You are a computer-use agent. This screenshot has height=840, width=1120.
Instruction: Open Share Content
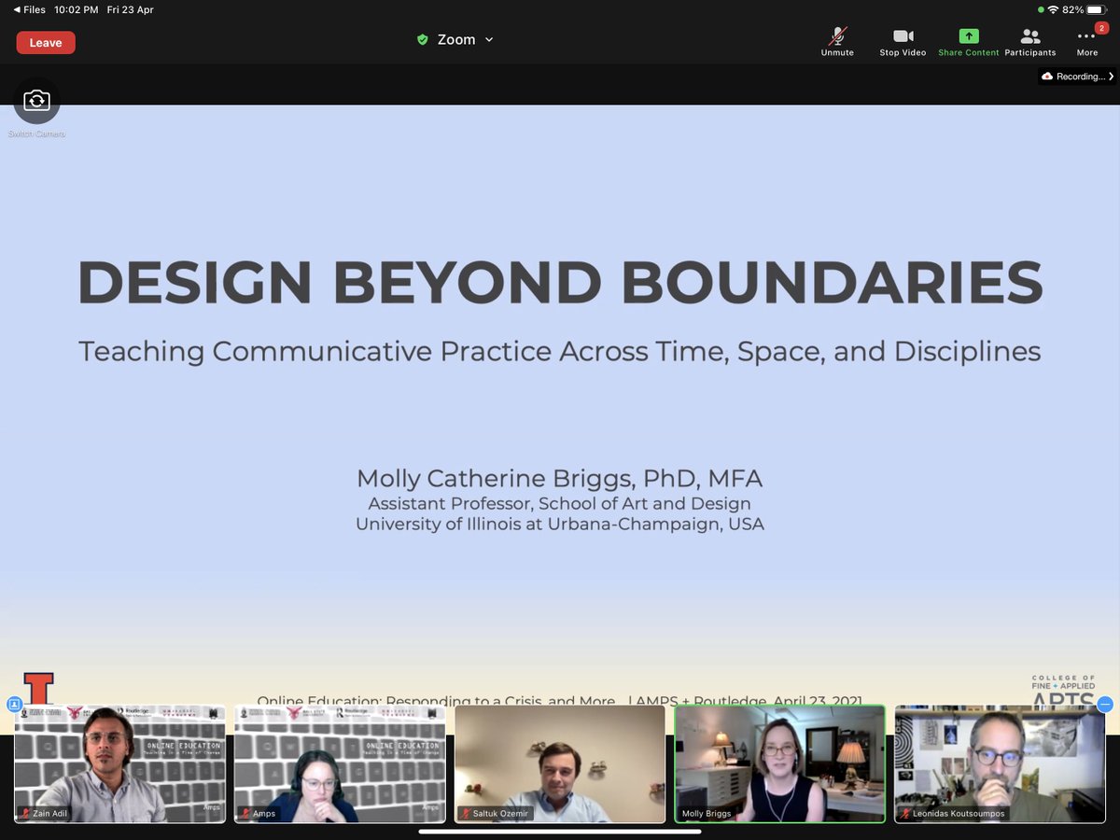point(968,39)
